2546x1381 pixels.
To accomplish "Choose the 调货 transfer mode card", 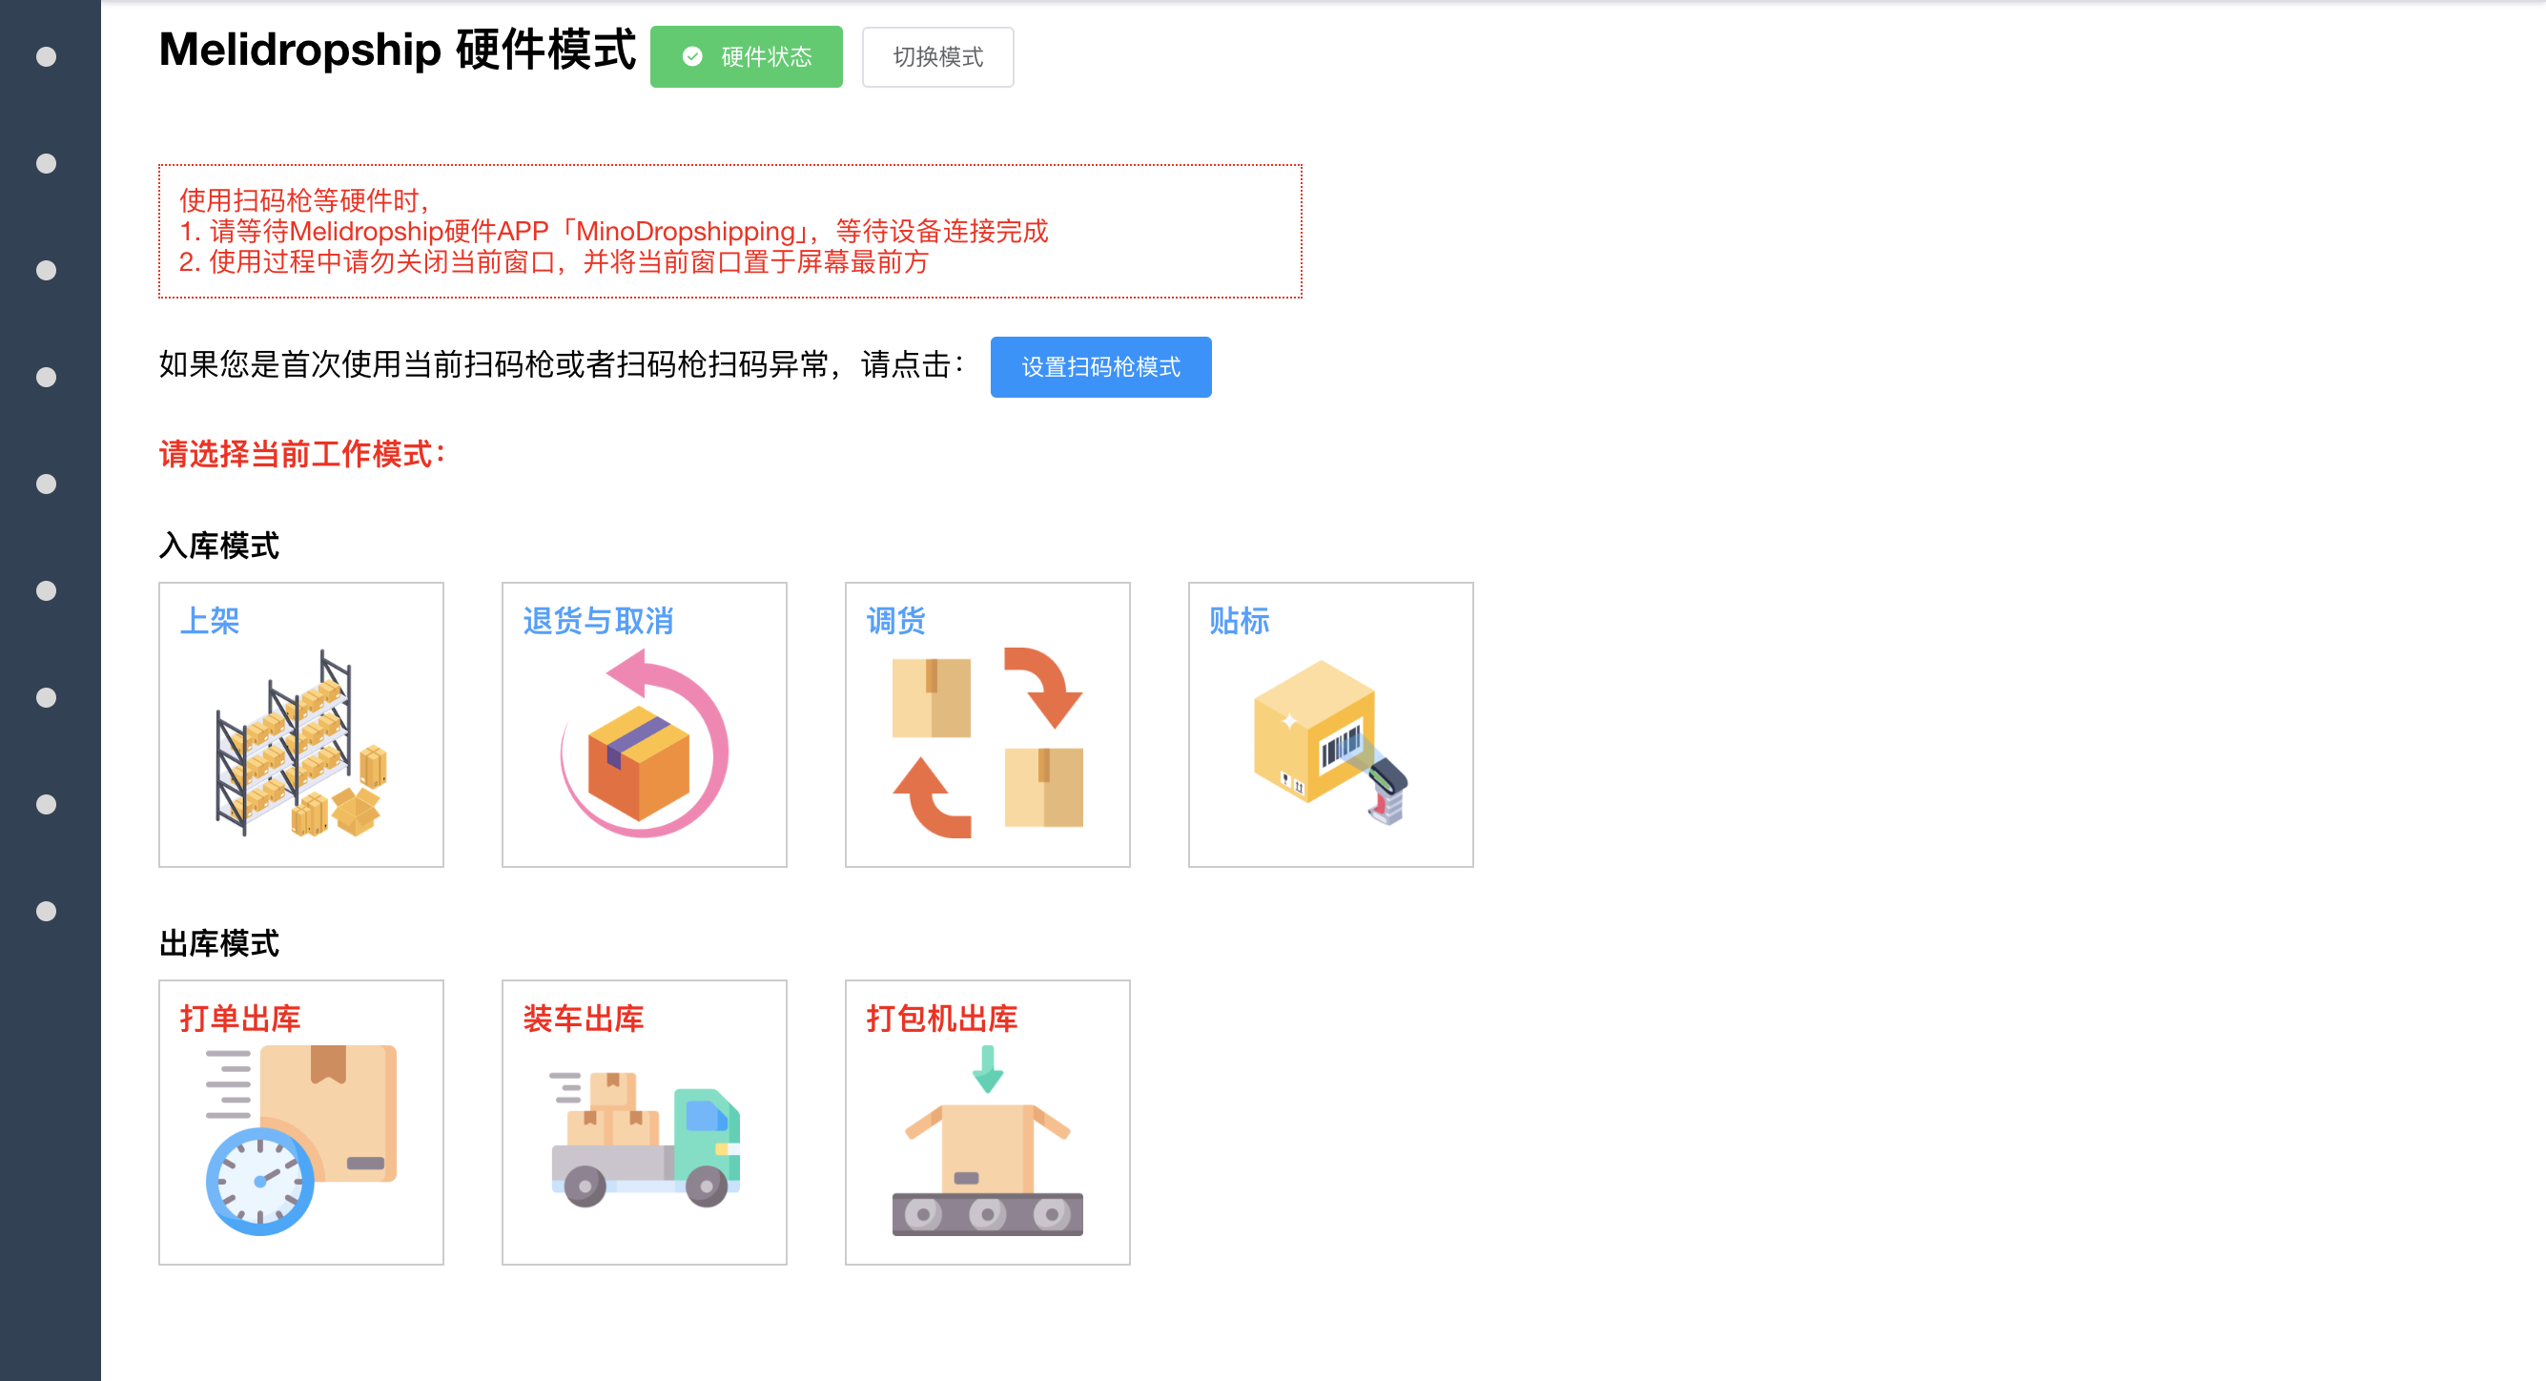I will 987,725.
